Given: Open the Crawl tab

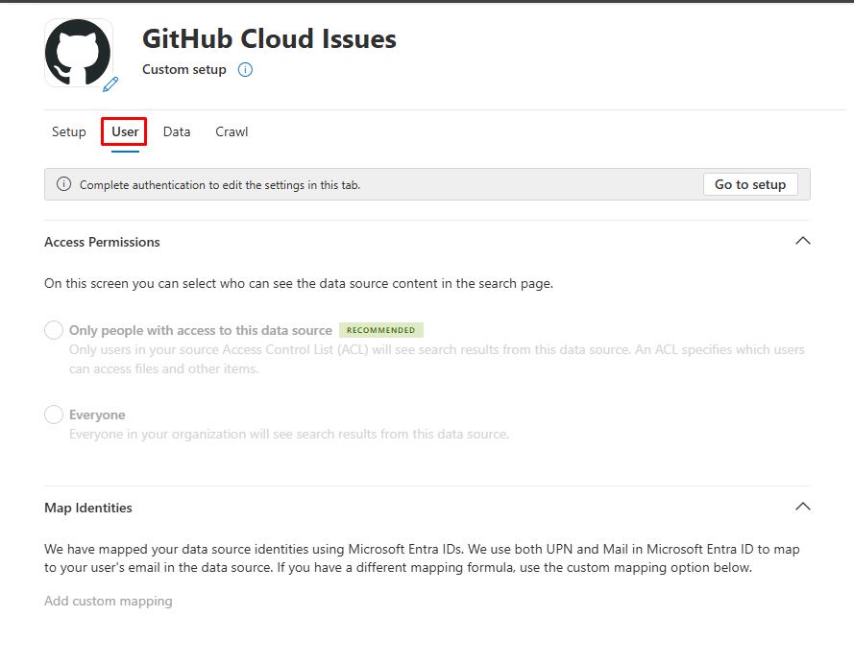Looking at the screenshot, I should tap(232, 132).
